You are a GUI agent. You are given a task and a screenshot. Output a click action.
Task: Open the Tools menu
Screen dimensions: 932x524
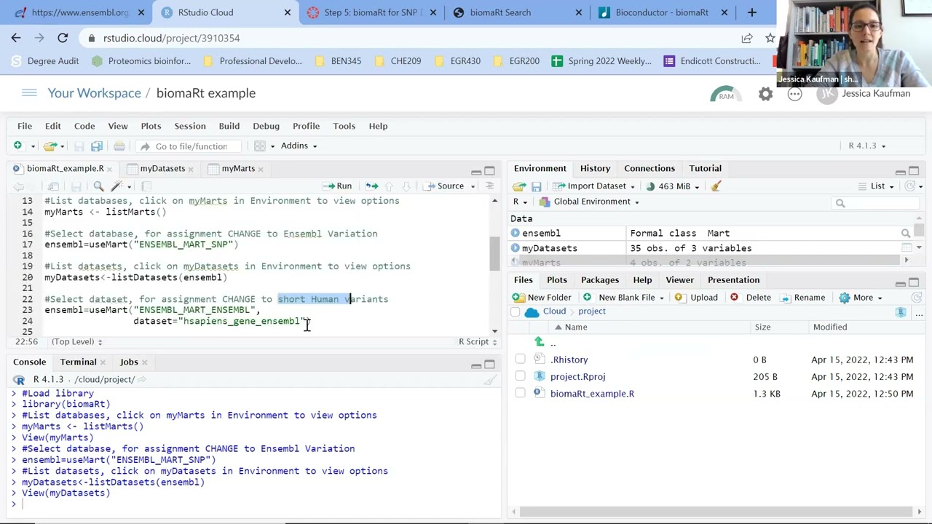pyautogui.click(x=344, y=126)
